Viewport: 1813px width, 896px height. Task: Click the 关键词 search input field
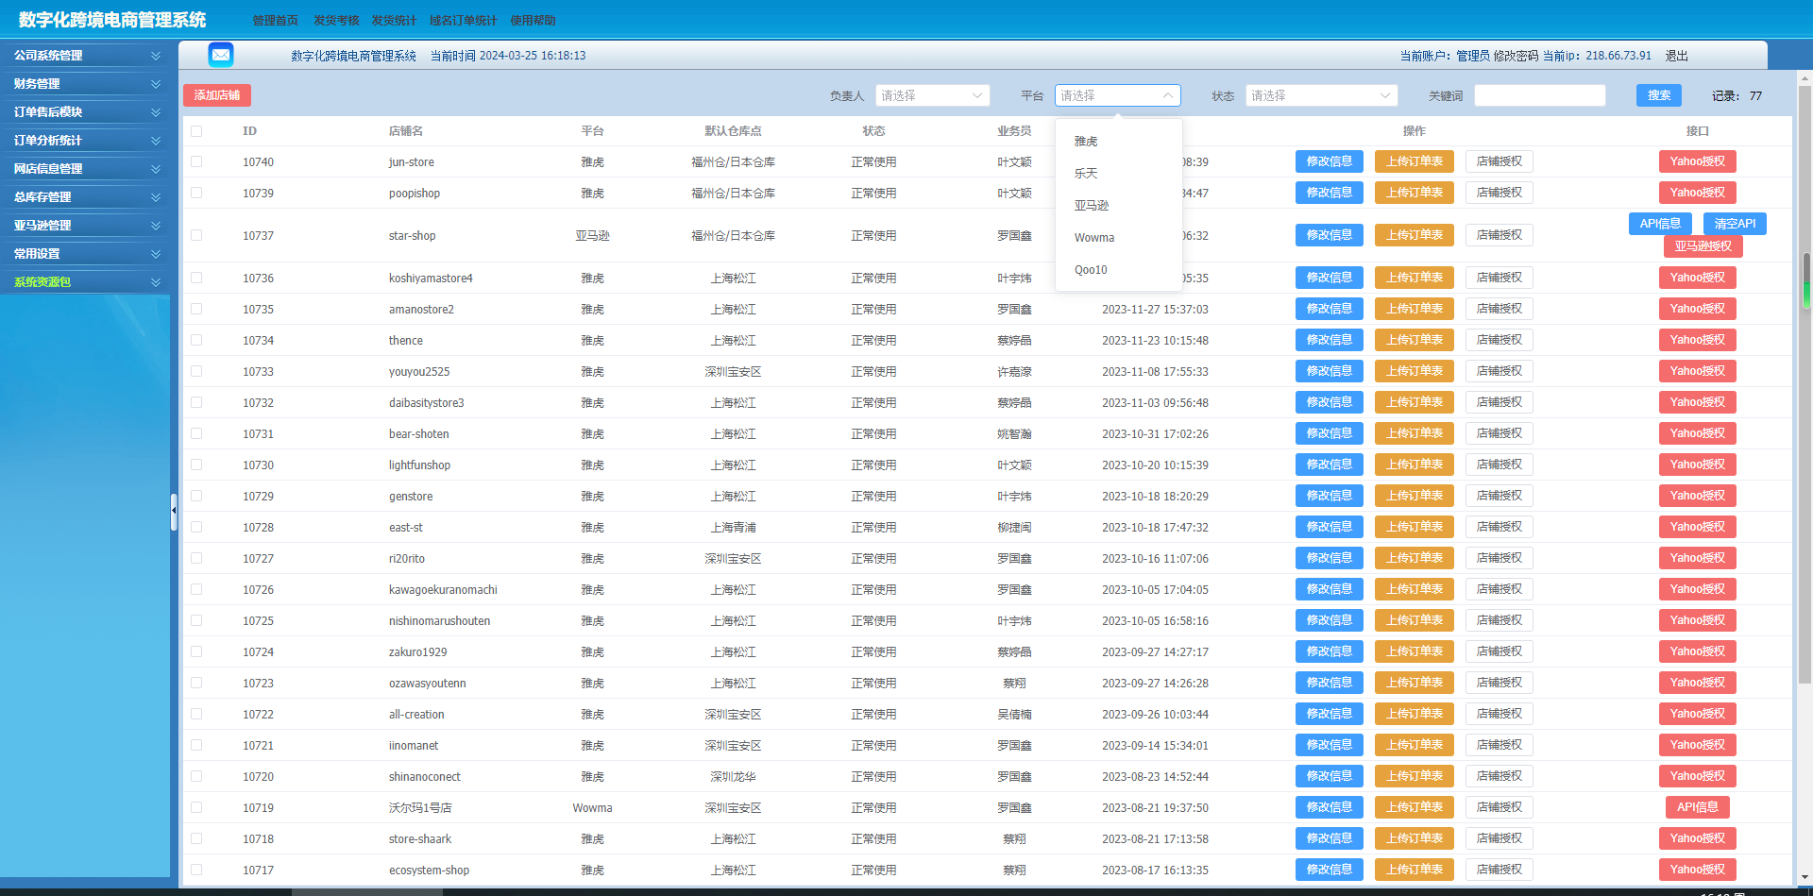(x=1539, y=95)
